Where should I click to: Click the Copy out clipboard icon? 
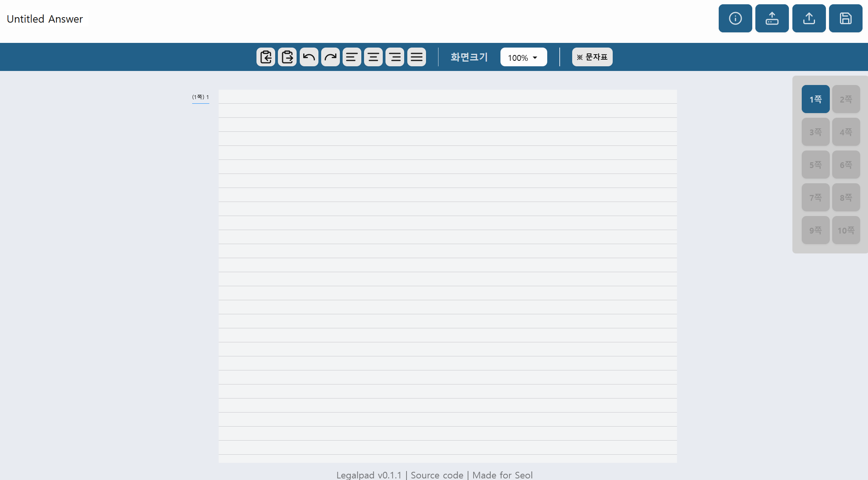[x=287, y=57]
